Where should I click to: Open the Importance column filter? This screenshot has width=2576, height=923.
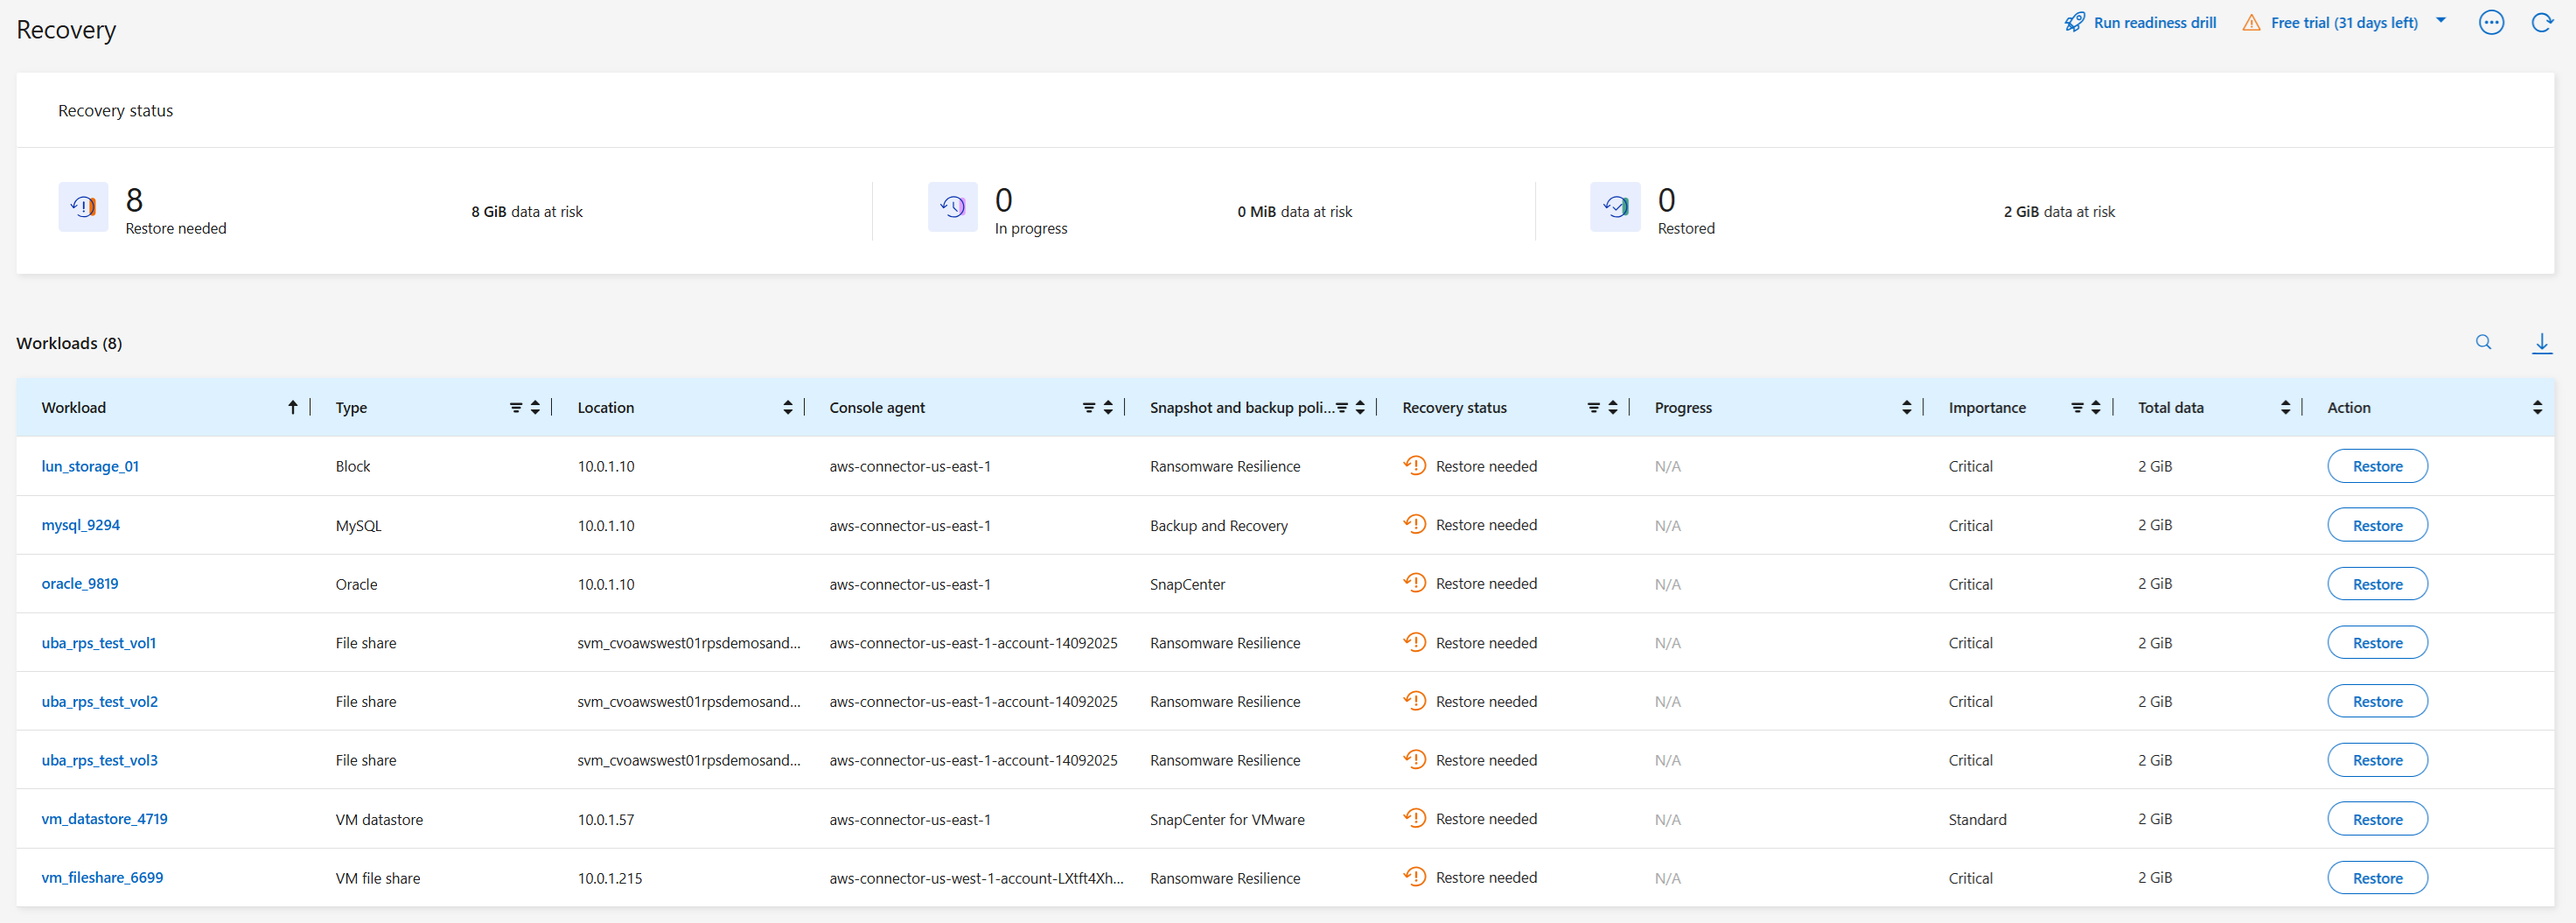2077,407
